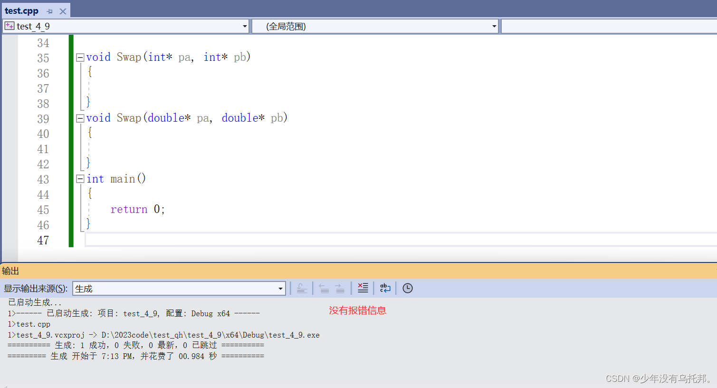Click the Clear All output icon
Viewport: 717px width, 388px height.
(x=363, y=288)
